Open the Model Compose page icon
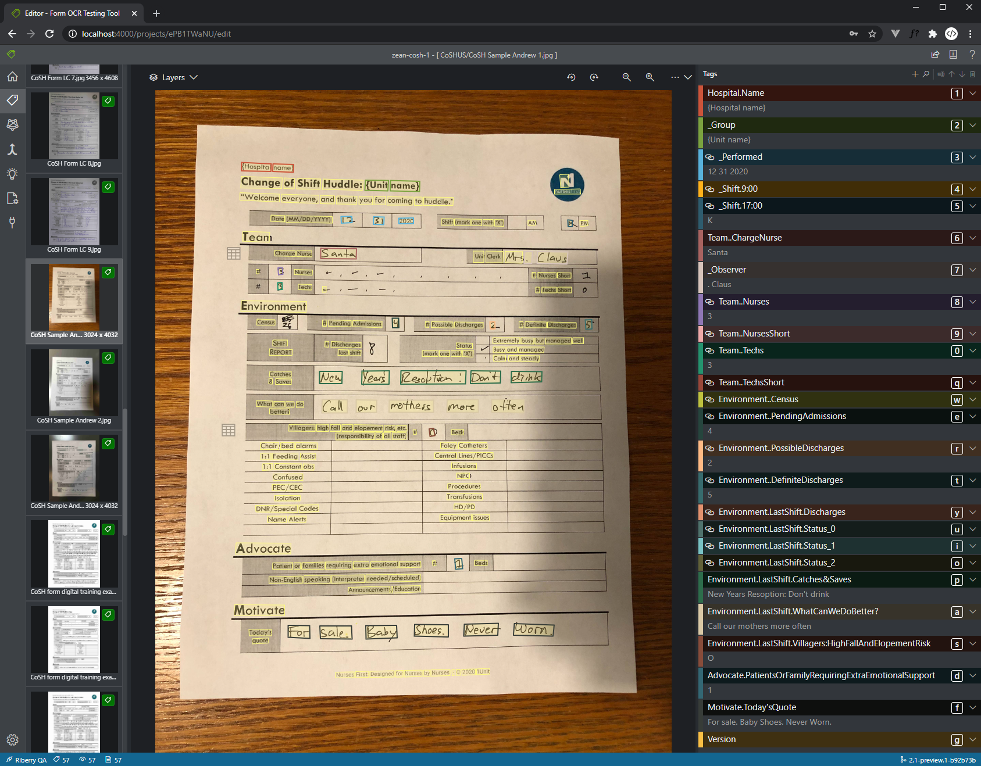 [x=12, y=149]
